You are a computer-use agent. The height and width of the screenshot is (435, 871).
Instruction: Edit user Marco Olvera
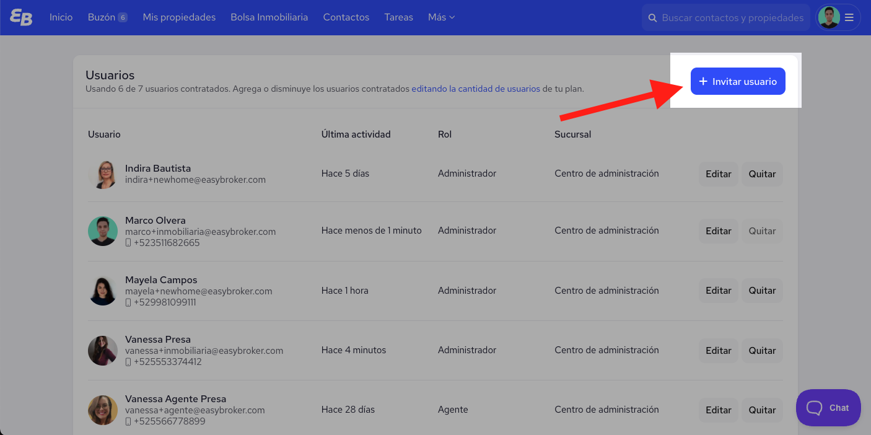719,231
